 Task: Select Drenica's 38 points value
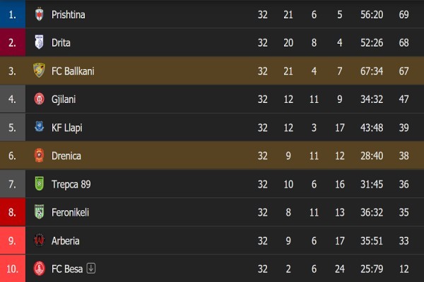coord(404,155)
